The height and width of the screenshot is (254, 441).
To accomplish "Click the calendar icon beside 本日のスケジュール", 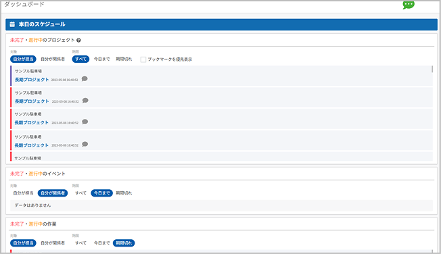I will point(12,24).
